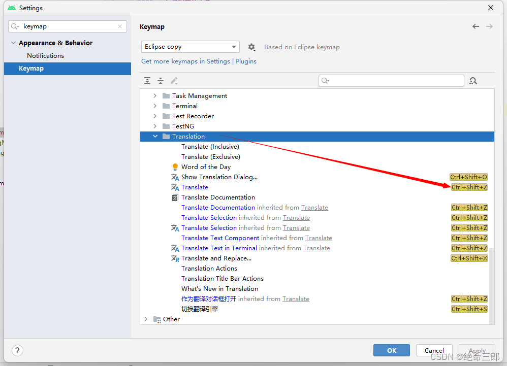Select the Test Recorder group row

click(x=193, y=116)
